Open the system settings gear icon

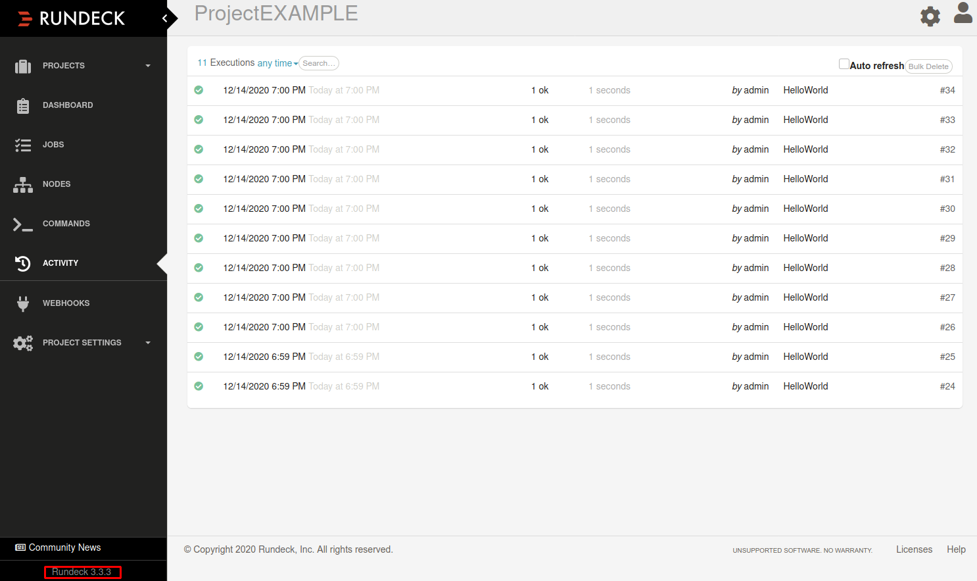930,16
